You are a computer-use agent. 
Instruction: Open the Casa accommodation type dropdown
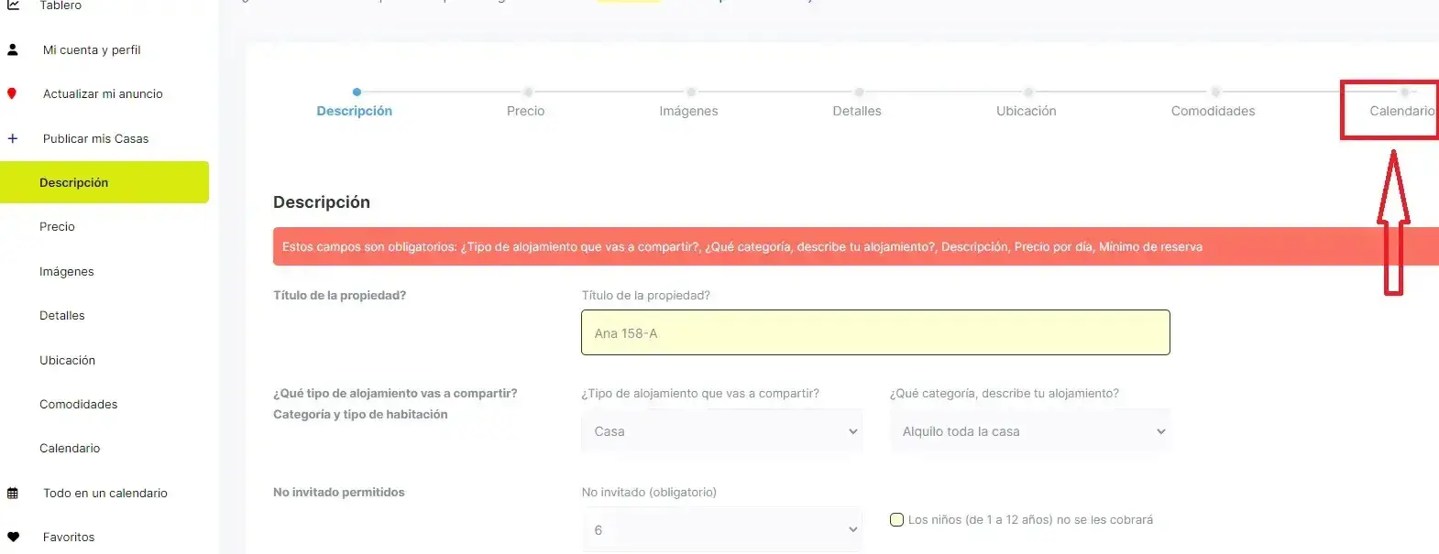coord(721,431)
